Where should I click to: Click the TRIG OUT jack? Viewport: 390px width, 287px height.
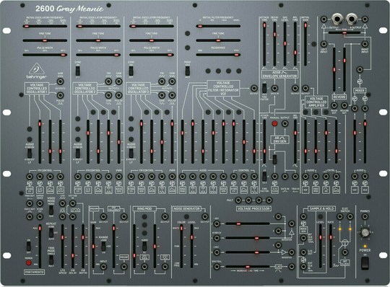click(30, 204)
